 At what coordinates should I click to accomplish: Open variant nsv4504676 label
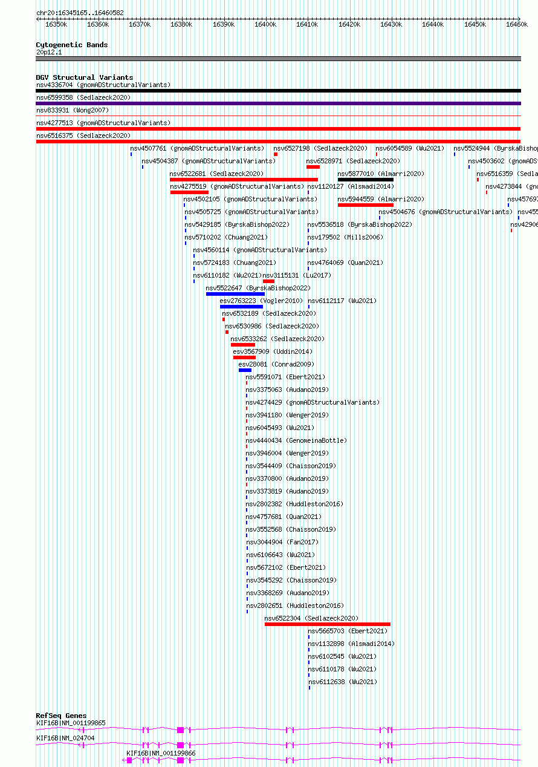446,212
